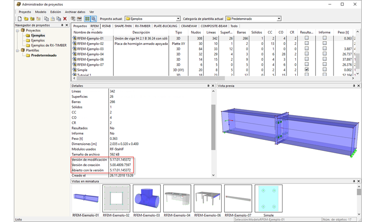Click the paste icon in toolbar
This screenshot has height=222, width=376.
point(52,19)
